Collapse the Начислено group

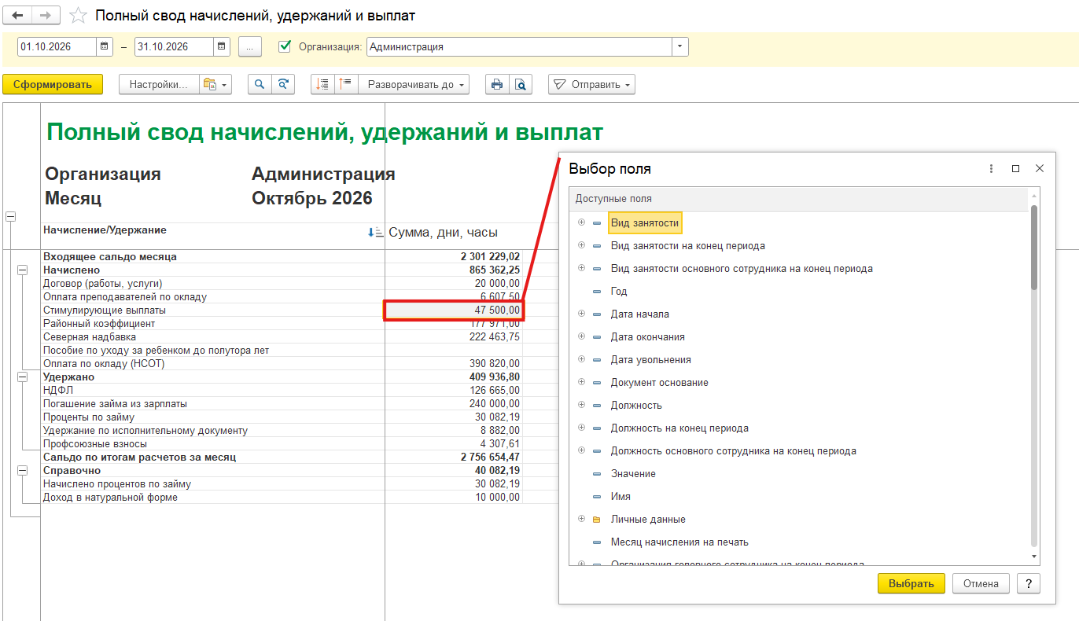click(x=22, y=270)
